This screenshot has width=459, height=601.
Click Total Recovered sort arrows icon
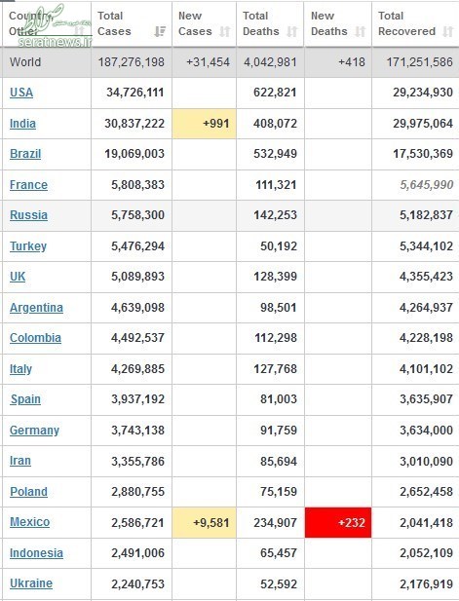[448, 31]
